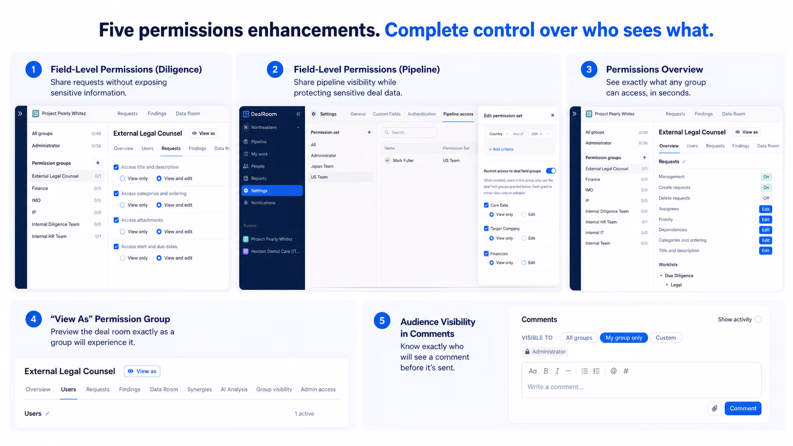The width and height of the screenshot is (793, 446).
Task: Click the Add criteria link
Action: (x=501, y=149)
